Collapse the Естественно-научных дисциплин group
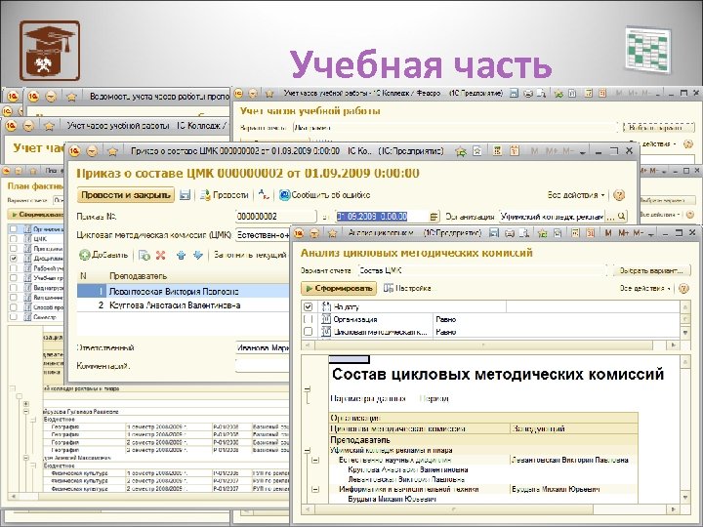 [315, 461]
